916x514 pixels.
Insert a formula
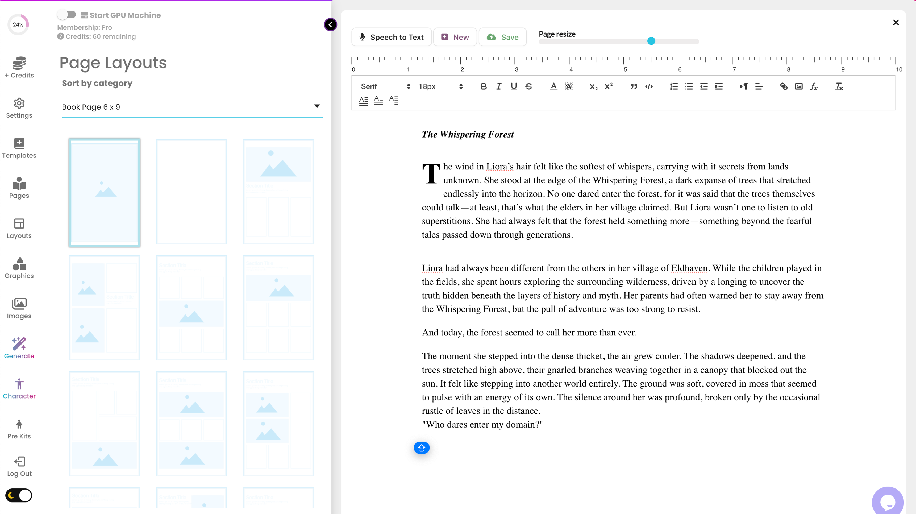tap(814, 86)
